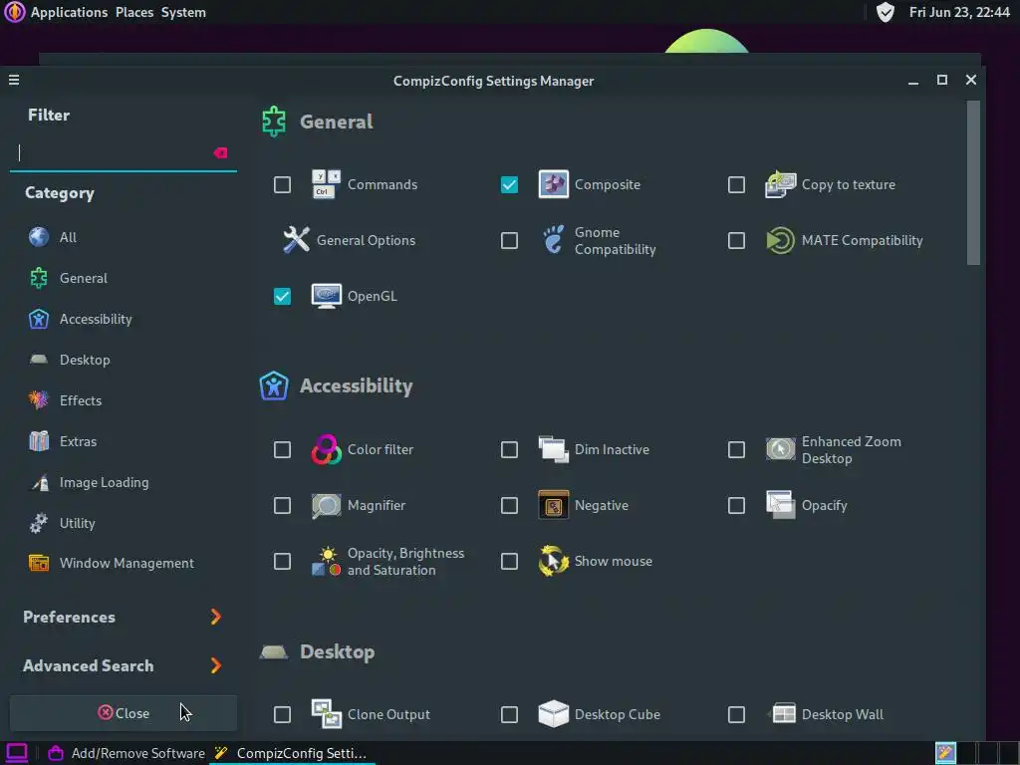Open General Options wrench icon

(296, 240)
